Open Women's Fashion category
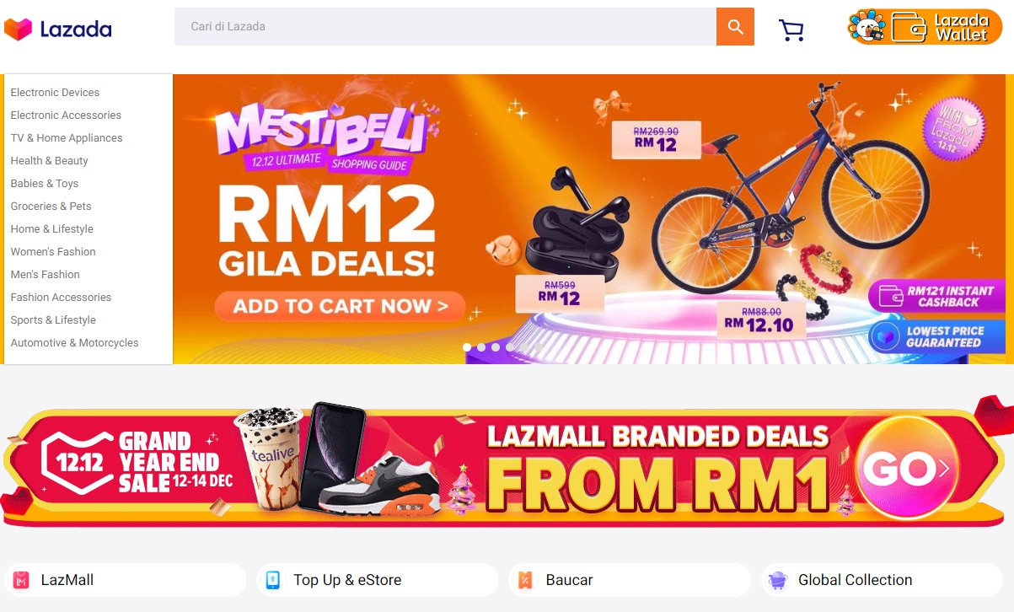 (53, 252)
